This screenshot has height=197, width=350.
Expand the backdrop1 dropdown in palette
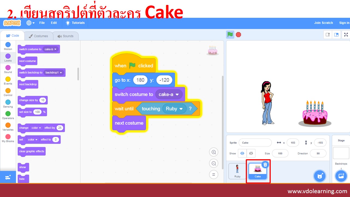[54, 73]
